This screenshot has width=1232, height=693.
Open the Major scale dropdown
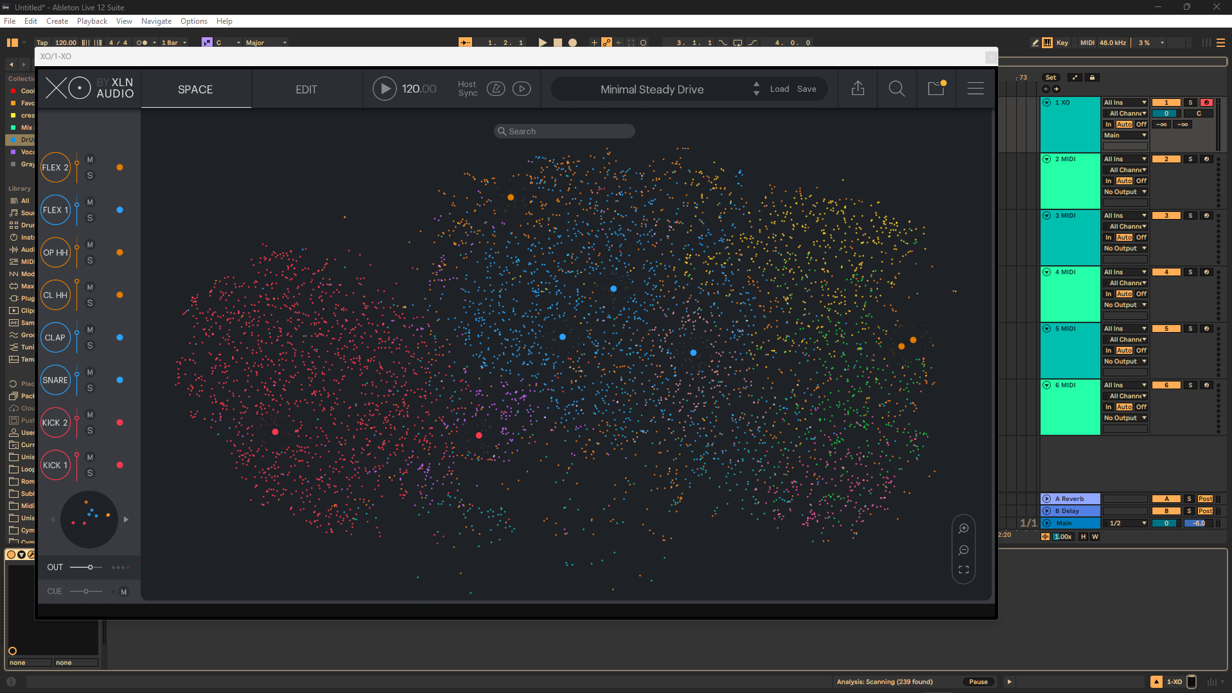(266, 42)
